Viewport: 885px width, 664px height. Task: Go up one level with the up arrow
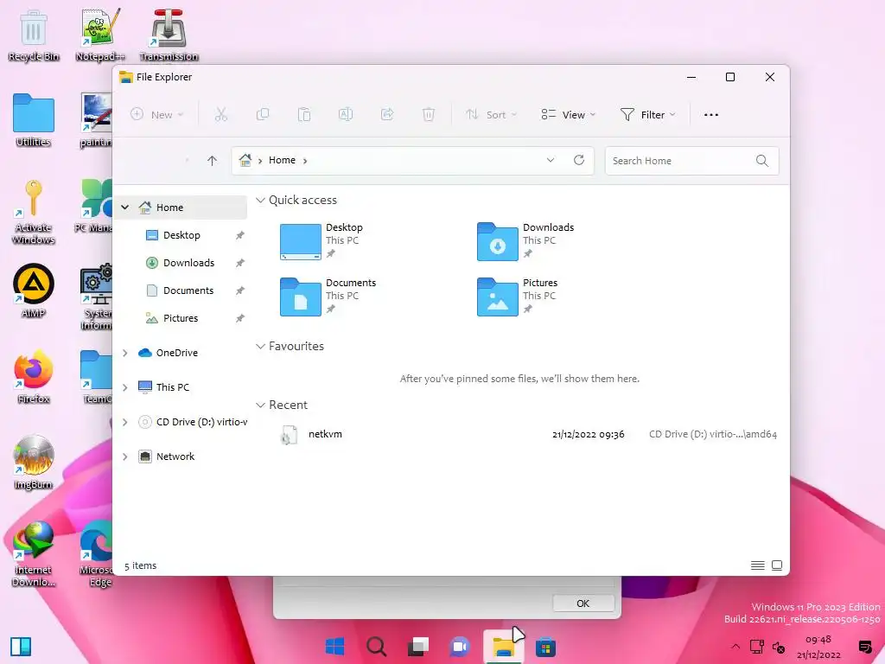[213, 161]
